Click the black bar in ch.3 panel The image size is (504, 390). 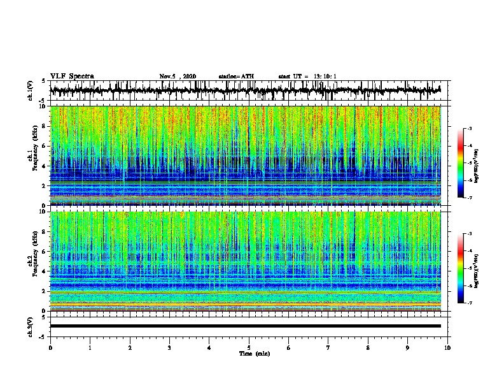[246, 326]
